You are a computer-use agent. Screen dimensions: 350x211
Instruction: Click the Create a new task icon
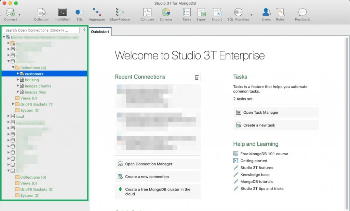coord(239,125)
